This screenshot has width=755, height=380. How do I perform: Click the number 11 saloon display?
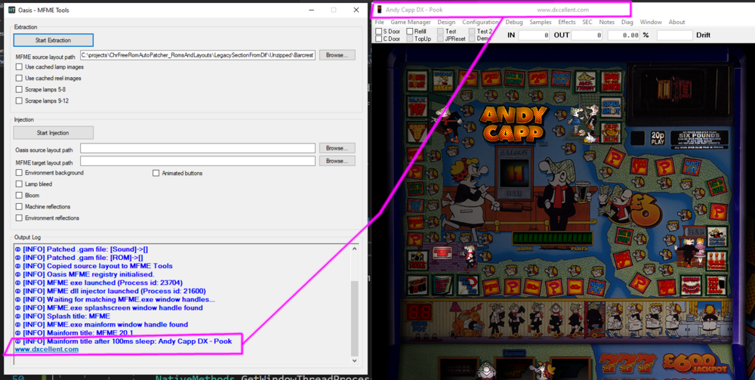[x=513, y=175]
